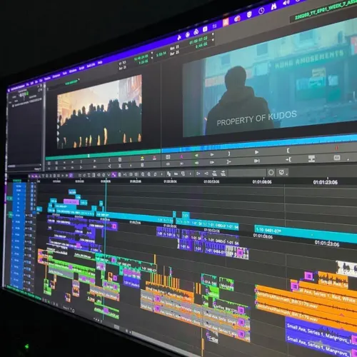Open the green source clip name dropdown above the source monitor

[71, 82]
